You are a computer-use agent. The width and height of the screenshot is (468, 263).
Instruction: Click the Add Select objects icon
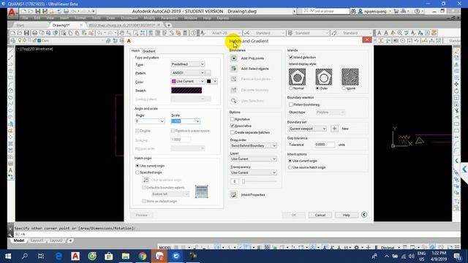click(234, 69)
